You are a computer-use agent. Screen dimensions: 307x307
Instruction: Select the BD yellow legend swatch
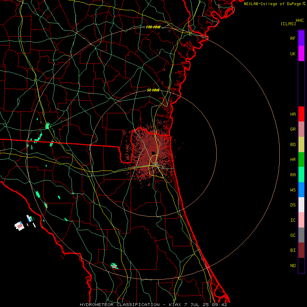pos(301,145)
